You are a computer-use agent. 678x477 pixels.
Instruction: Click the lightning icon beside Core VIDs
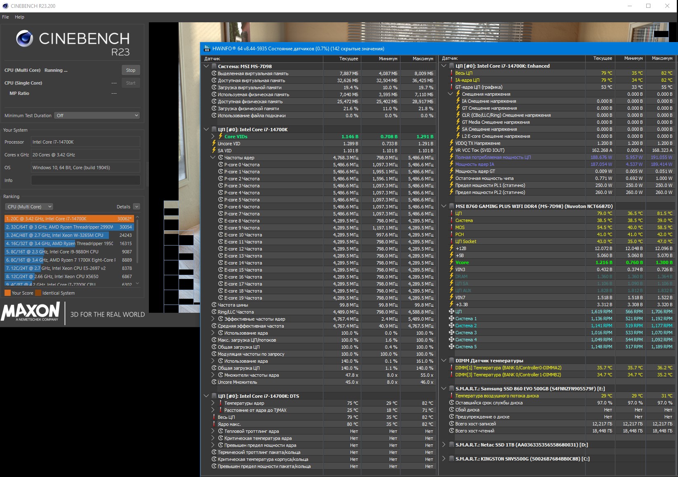coord(221,136)
